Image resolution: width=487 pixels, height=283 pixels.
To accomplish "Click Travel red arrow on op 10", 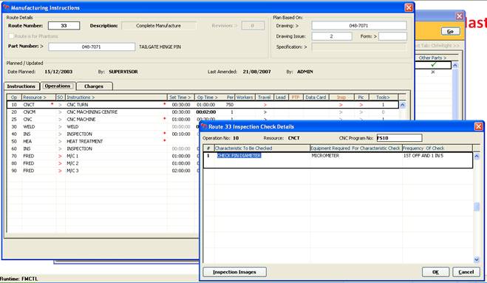I will click(x=265, y=105).
